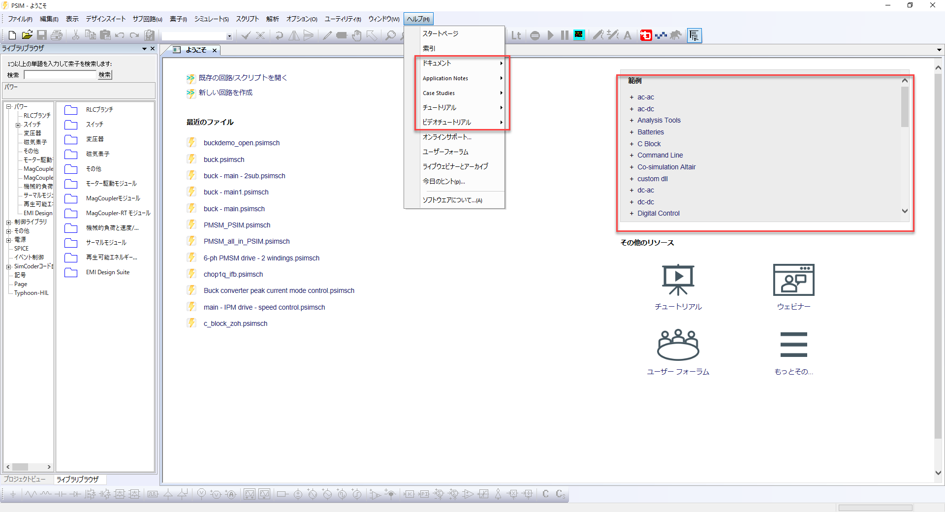The height and width of the screenshot is (512, 945).
Task: Expand the 制御ライブラリ tree node
Action: tap(9, 223)
